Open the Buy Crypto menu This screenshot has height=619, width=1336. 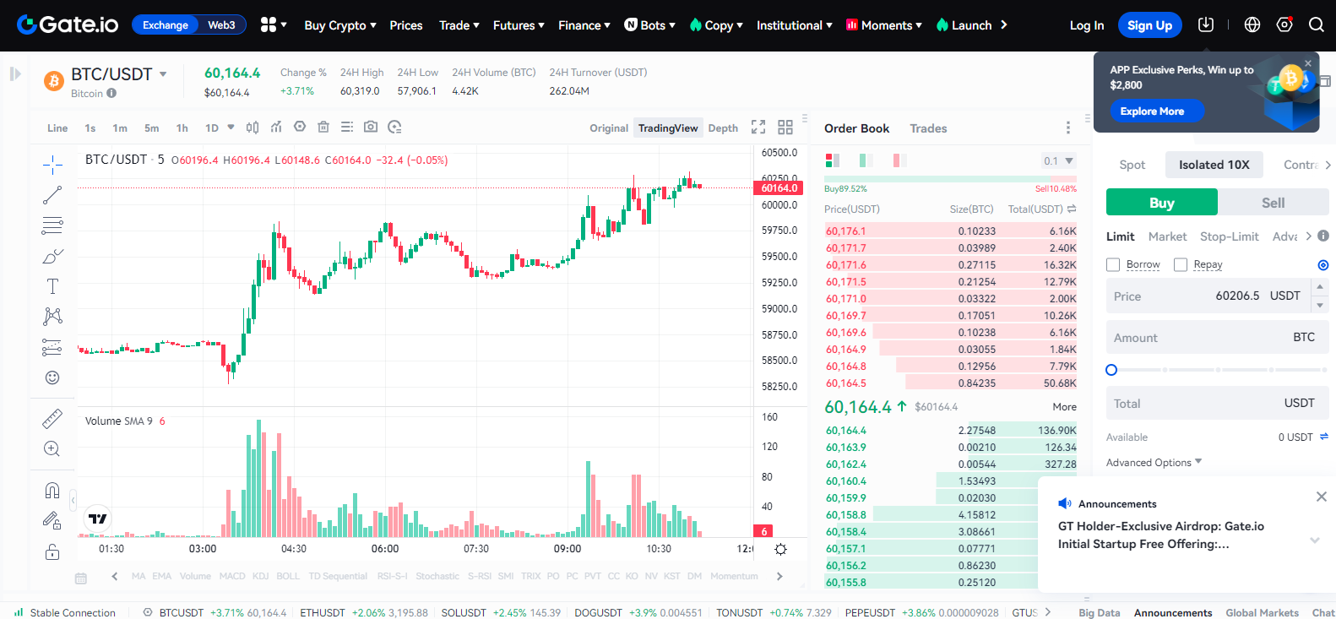(340, 25)
